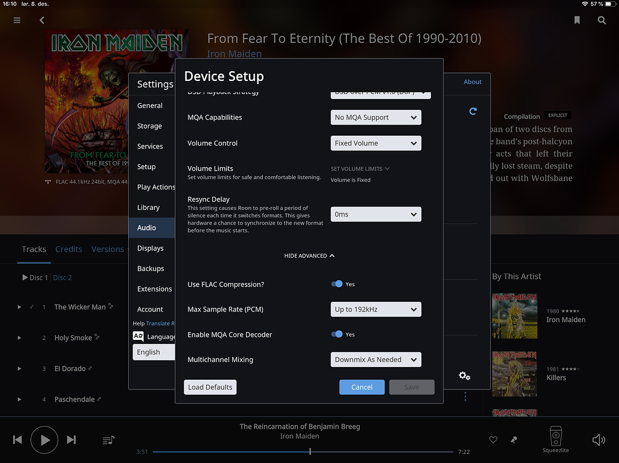Collapse advanced settings via HIDE ADVANCED
Screen dimensions: 619x463
(x=309, y=255)
